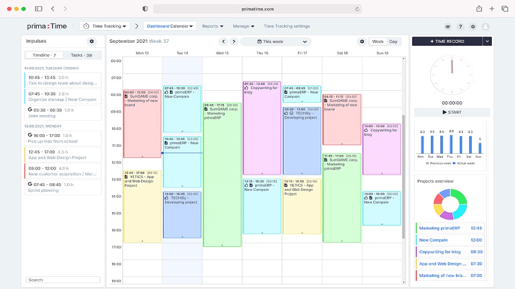
Task: Open Tuesday TECHSly Developing project event
Action: point(182,215)
